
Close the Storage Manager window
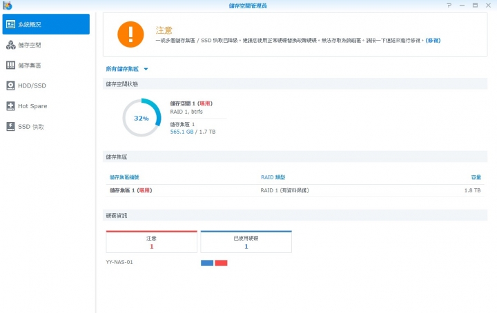(x=488, y=6)
